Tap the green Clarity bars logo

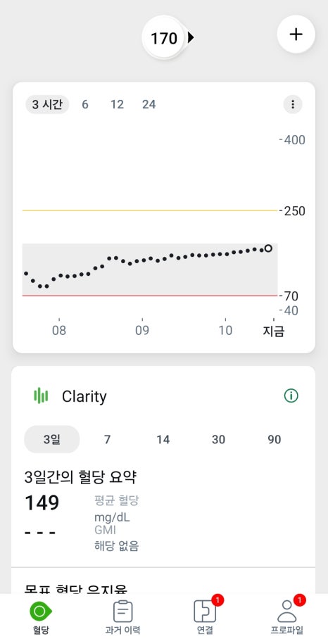click(41, 396)
